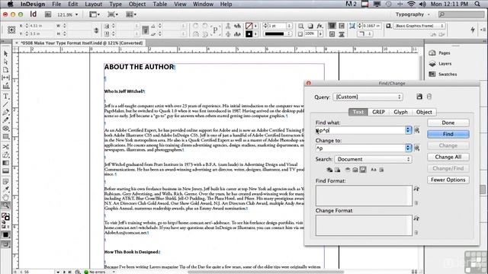The image size is (488, 274).
Task: Select the Pen tool
Action: coord(5,112)
